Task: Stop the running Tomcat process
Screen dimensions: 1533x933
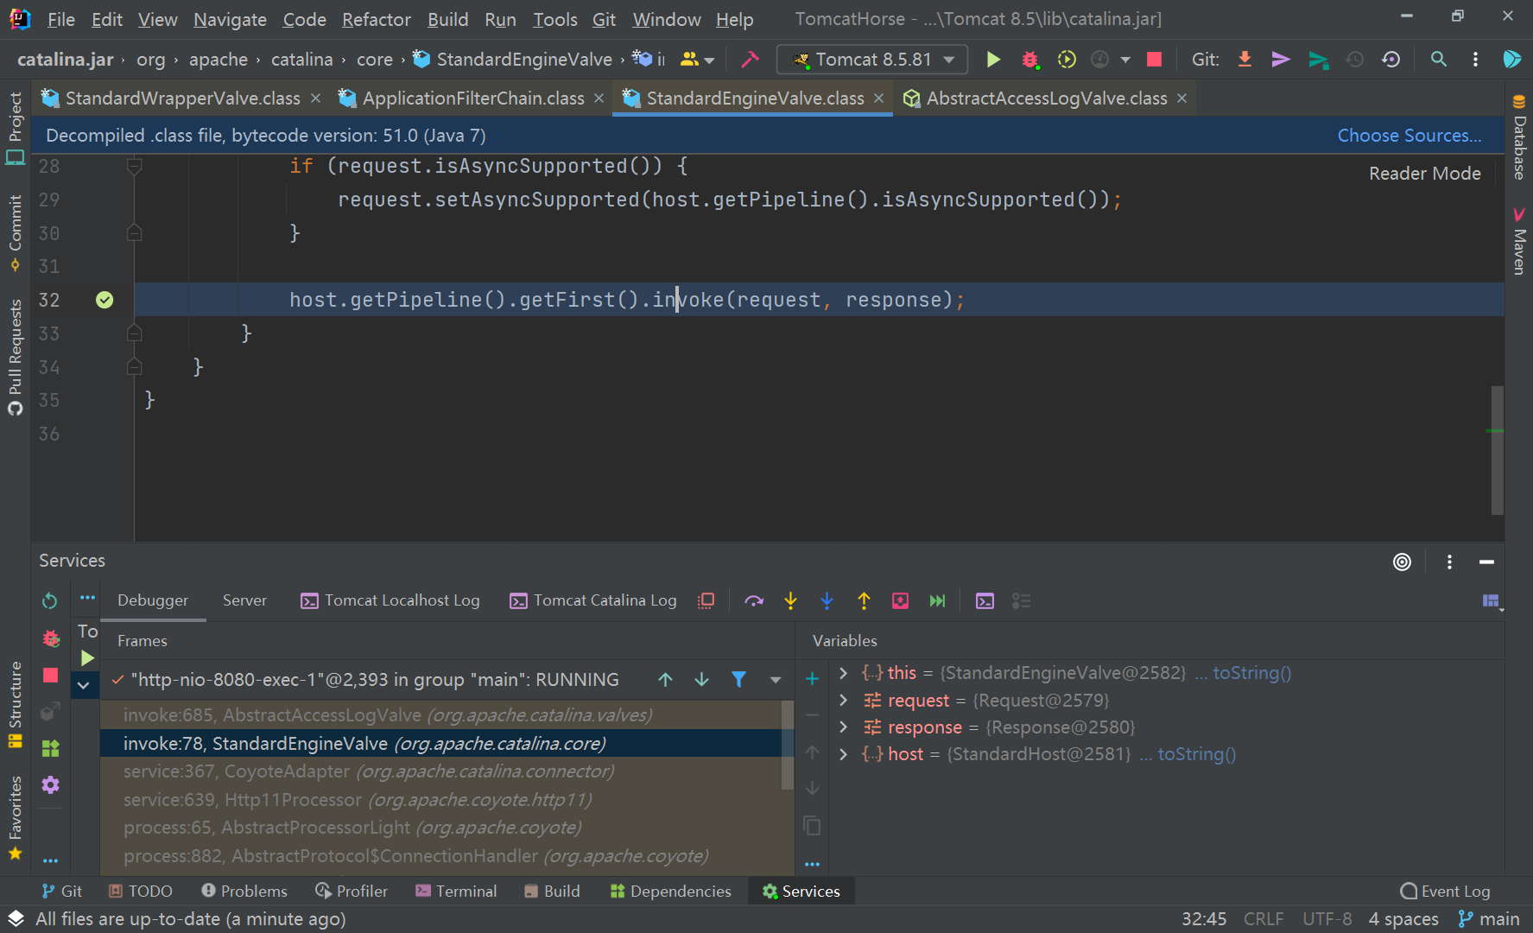Action: 1154,59
